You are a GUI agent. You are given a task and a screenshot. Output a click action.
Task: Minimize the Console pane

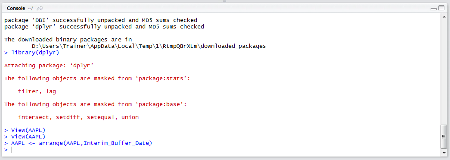(x=433, y=9)
